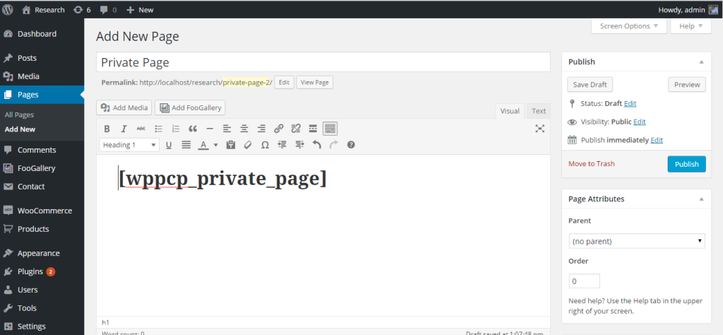Collapse the Page Attributes panel

[x=700, y=199]
